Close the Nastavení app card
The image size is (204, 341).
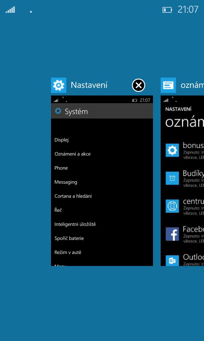139,85
